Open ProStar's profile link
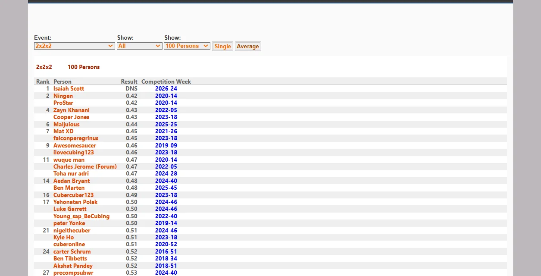The image size is (541, 276). 63,103
